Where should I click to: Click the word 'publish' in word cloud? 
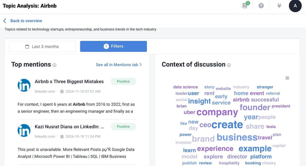189,163
